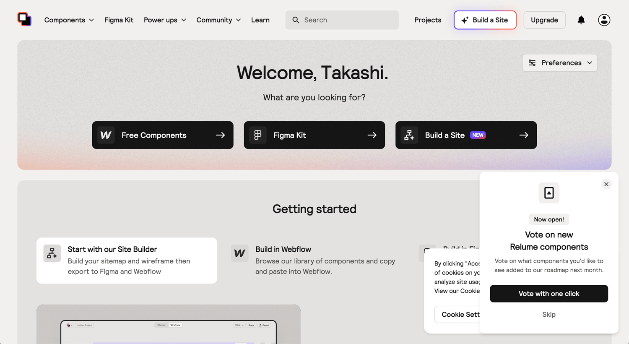Open the Preferences dropdown

point(560,63)
